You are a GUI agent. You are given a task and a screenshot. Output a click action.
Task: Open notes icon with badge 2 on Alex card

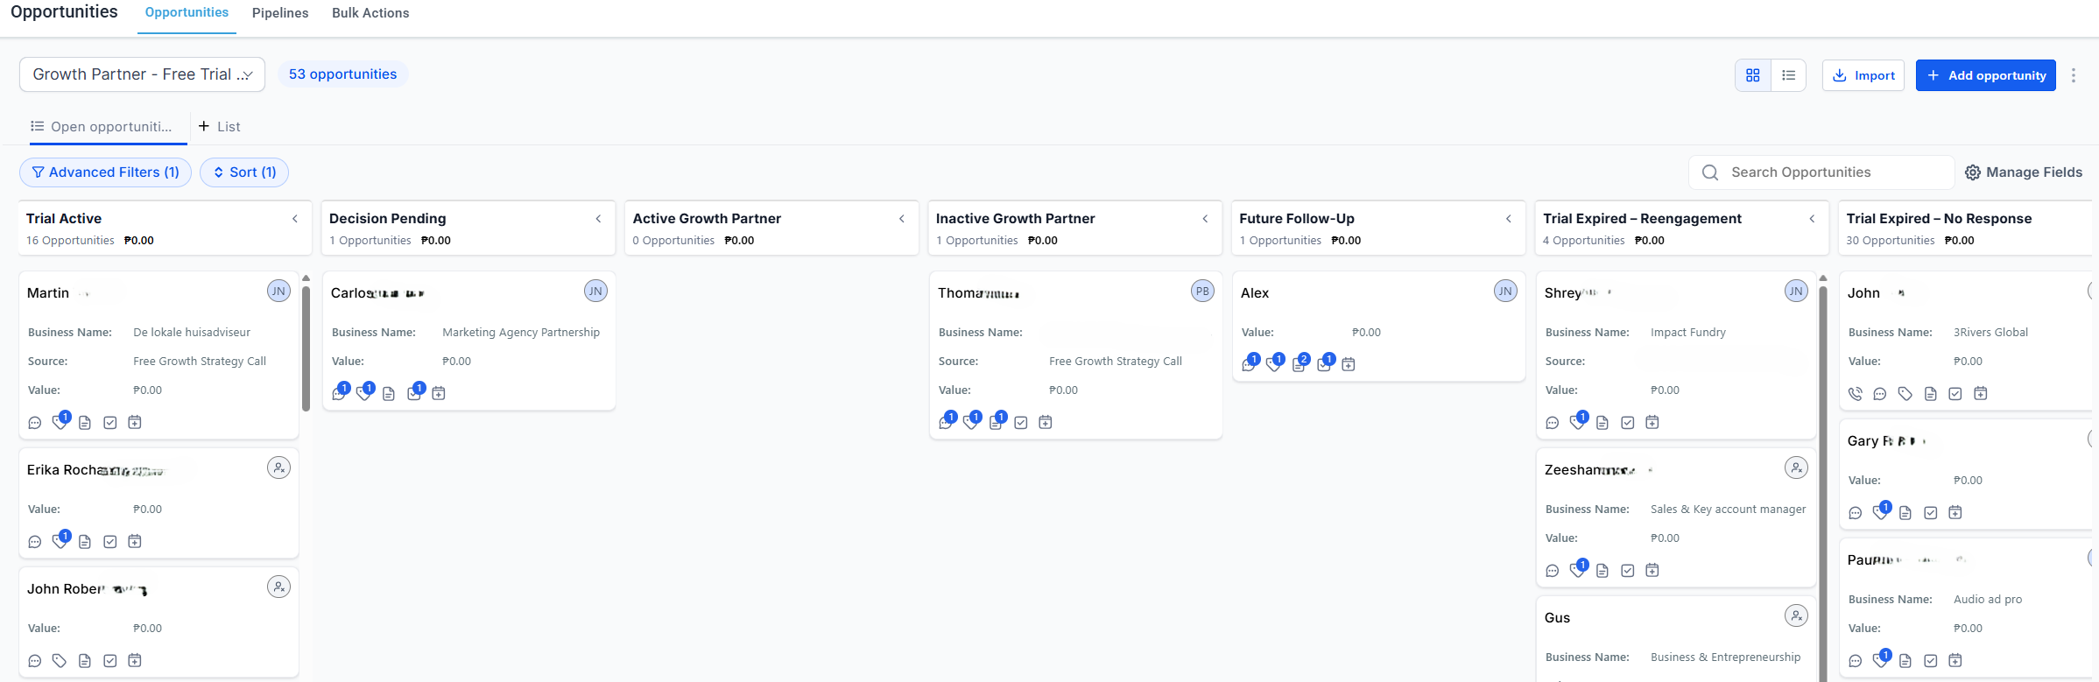click(1300, 363)
